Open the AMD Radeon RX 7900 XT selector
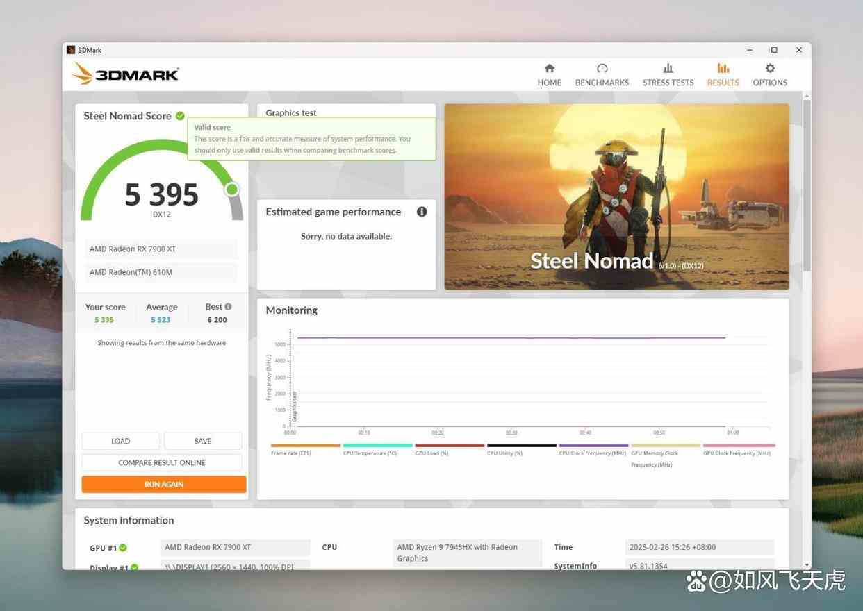This screenshot has width=863, height=611. (x=161, y=249)
